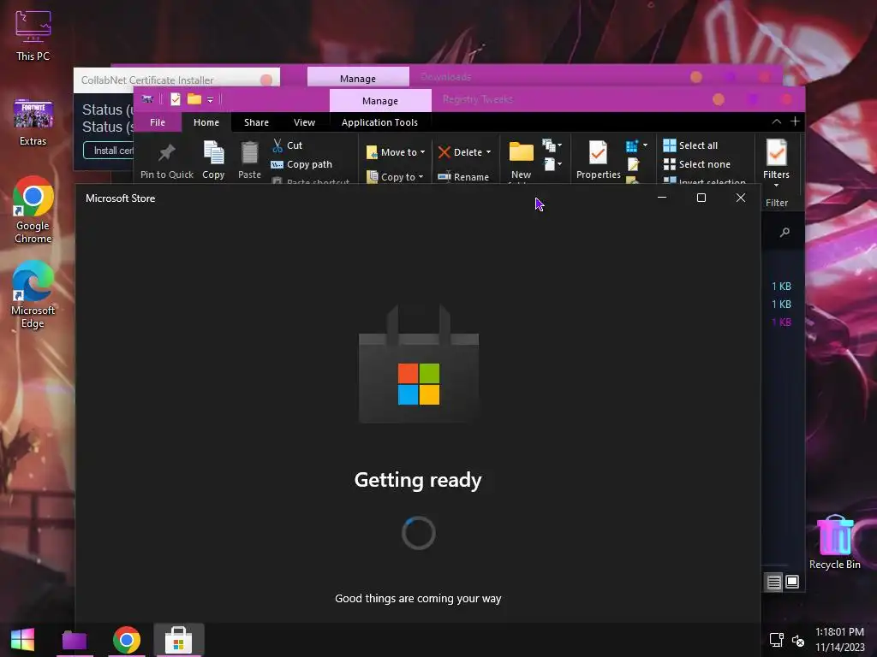Image resolution: width=877 pixels, height=657 pixels.
Task: Click Pin to Quick access in Explorer ribbon
Action: (x=167, y=162)
